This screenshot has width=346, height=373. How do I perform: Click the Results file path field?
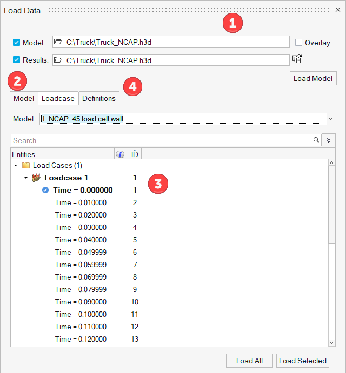[171, 60]
